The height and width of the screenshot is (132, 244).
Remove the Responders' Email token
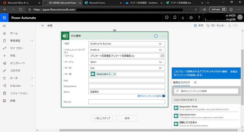click(x=115, y=74)
